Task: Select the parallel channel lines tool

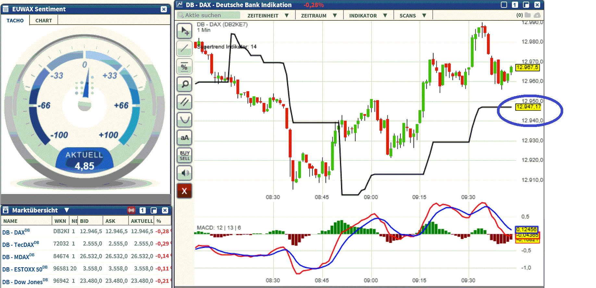Action: 184,102
